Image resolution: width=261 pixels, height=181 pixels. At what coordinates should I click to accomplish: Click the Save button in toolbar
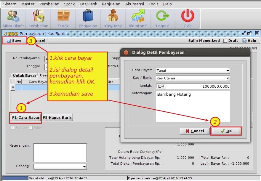click(14, 41)
